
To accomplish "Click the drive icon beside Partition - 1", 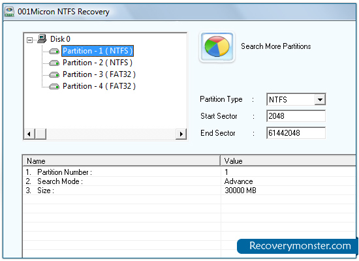I will click(54, 51).
